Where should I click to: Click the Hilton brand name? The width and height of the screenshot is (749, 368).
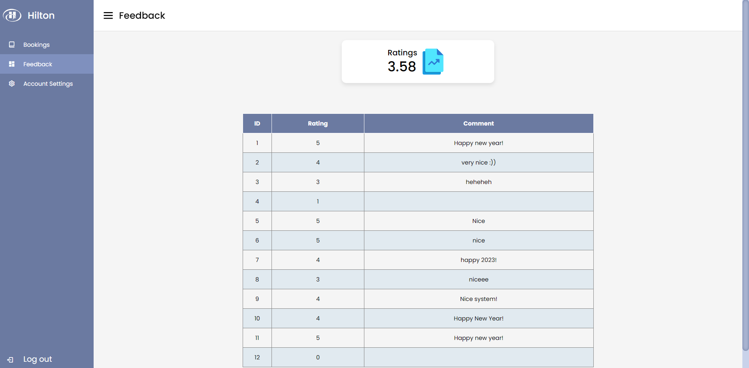(41, 16)
